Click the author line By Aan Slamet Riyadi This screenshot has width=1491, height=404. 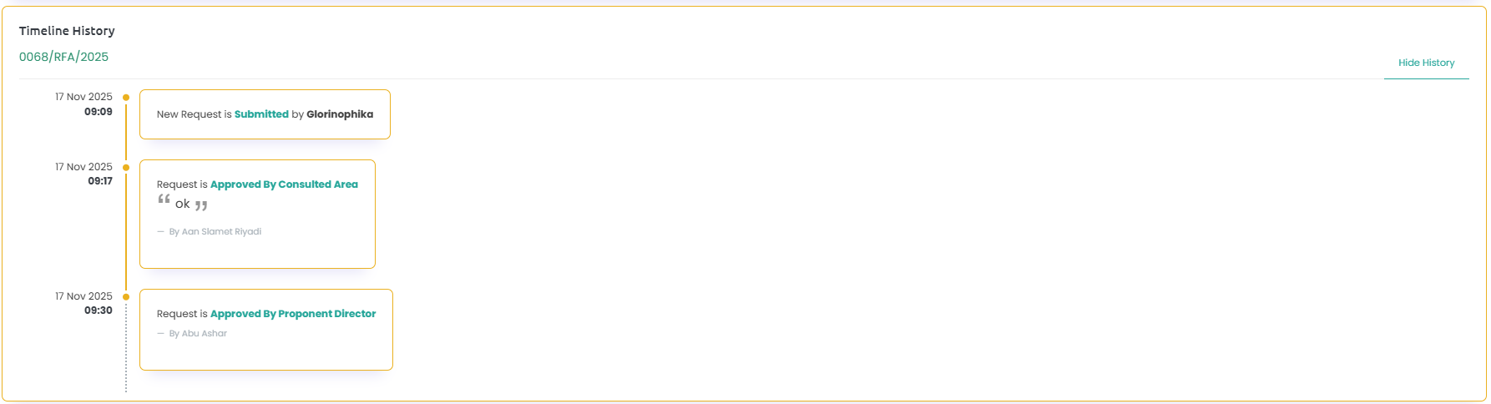click(x=215, y=232)
